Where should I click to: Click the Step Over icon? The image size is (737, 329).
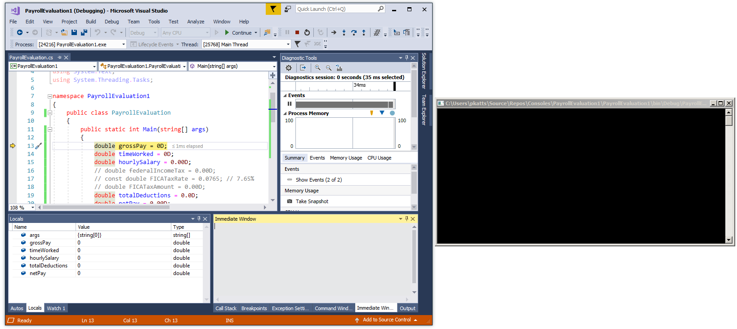click(354, 32)
